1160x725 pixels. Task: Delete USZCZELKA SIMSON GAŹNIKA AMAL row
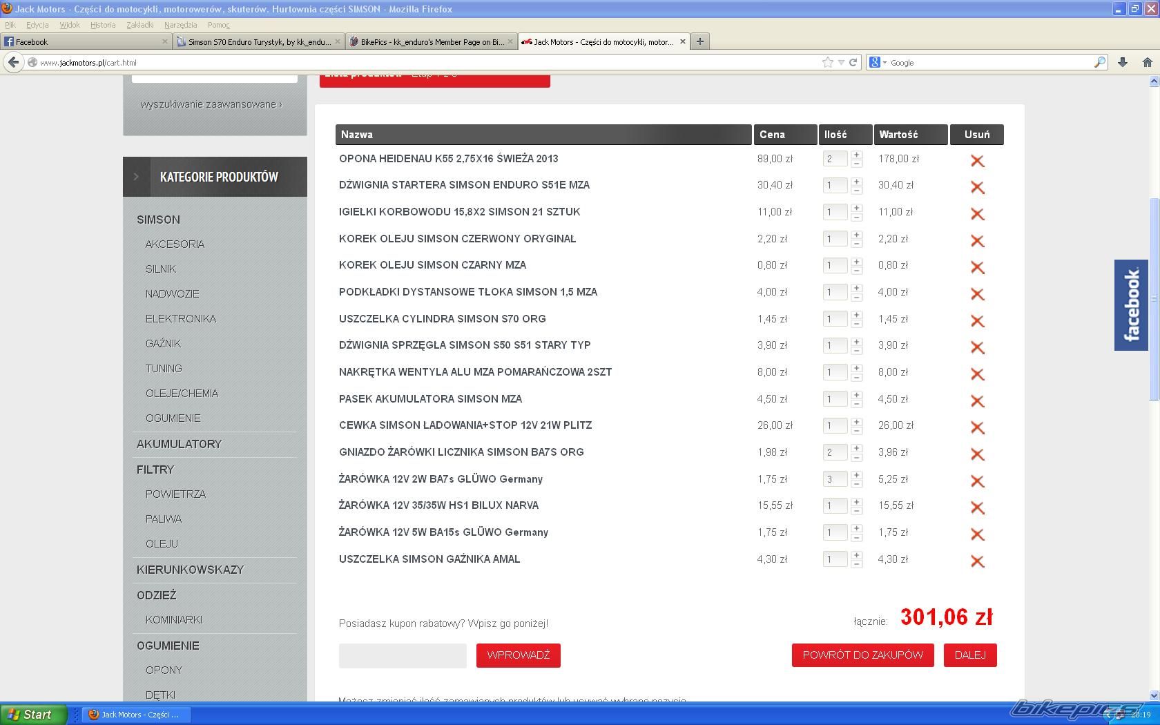(x=977, y=561)
